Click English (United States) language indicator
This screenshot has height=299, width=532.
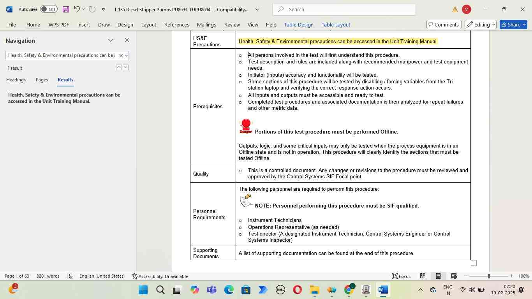tap(102, 276)
